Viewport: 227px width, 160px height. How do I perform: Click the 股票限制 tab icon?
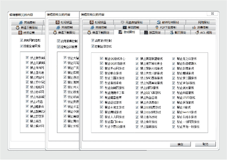point(146,32)
